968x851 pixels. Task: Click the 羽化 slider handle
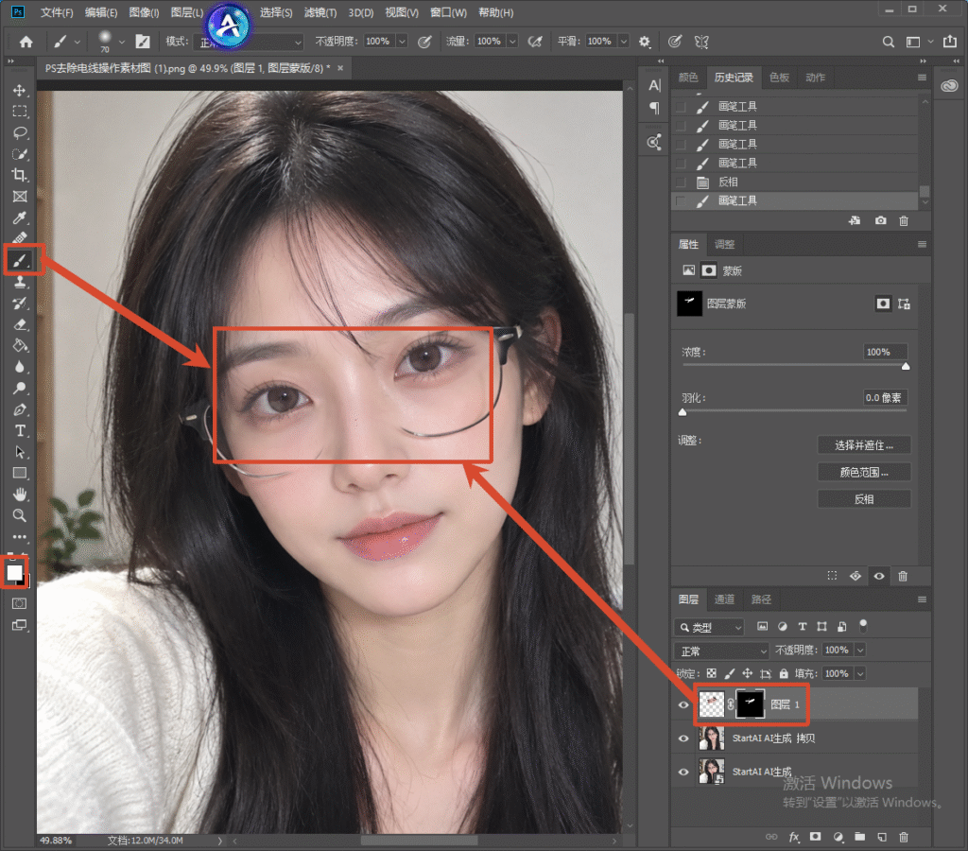683,412
